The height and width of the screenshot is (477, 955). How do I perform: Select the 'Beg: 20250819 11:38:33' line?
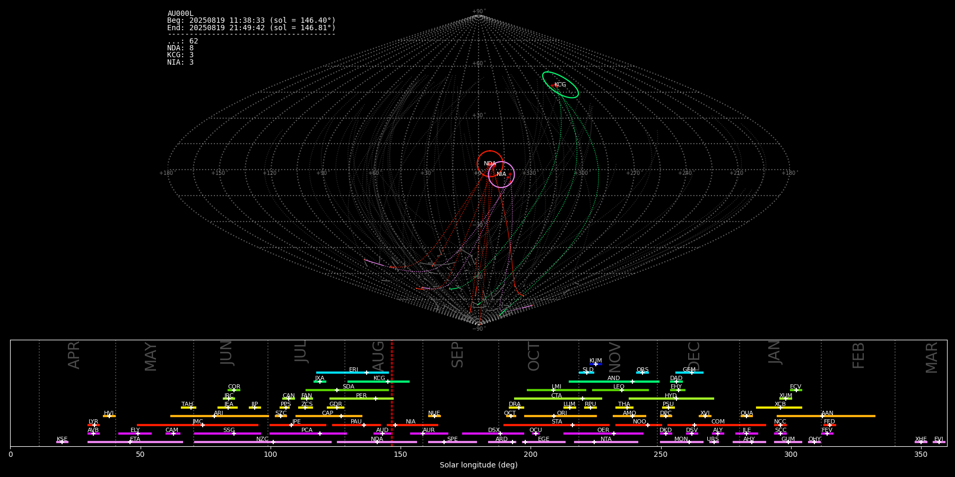tap(251, 21)
